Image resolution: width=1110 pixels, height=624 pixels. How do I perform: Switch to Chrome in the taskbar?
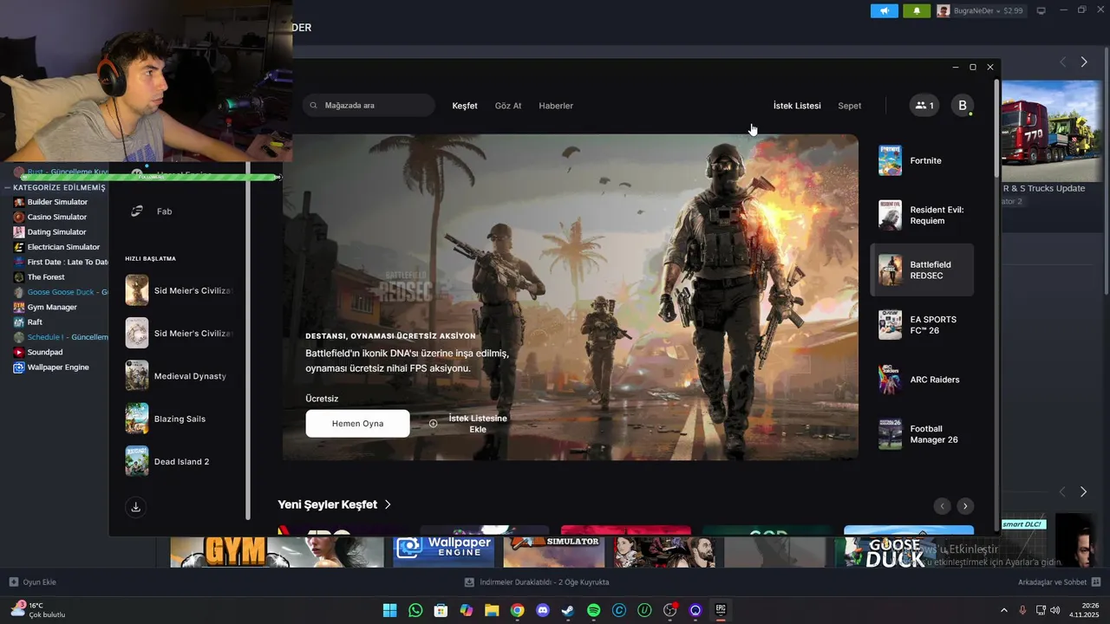tap(517, 610)
